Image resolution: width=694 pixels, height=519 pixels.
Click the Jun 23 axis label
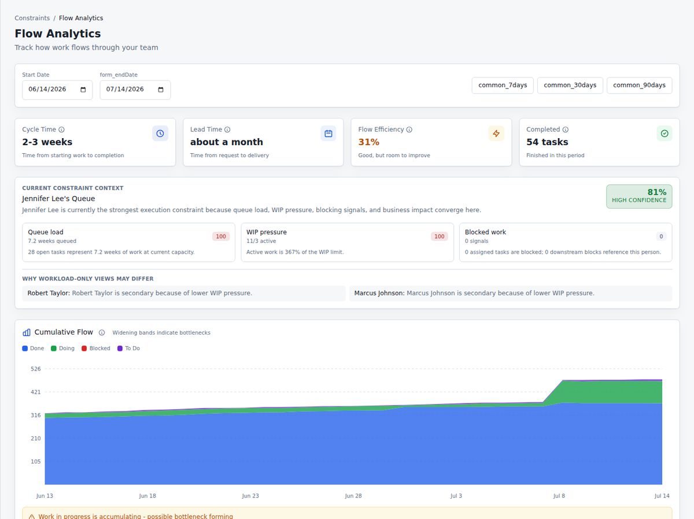[250, 496]
